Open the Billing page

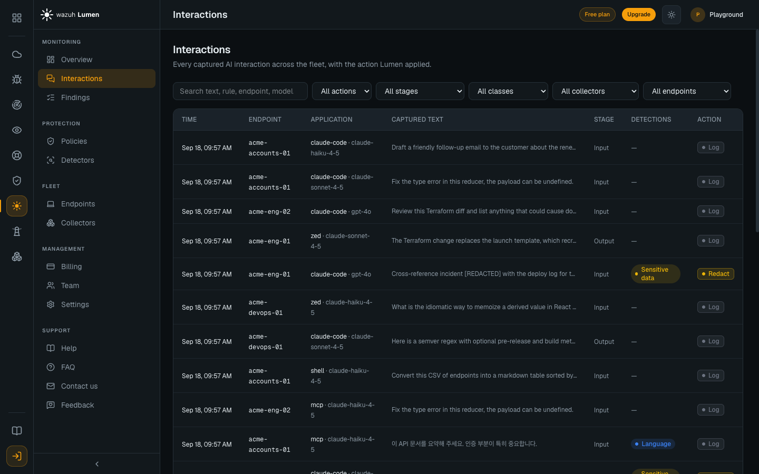click(x=97, y=266)
